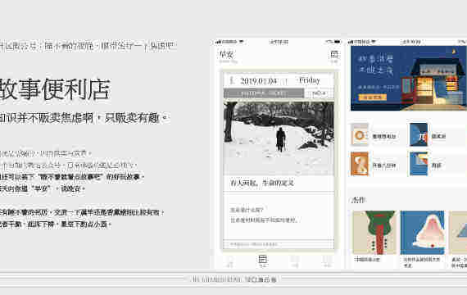Click the section heading above the artworks
Viewport: 467px width, 295px height.
(x=359, y=200)
